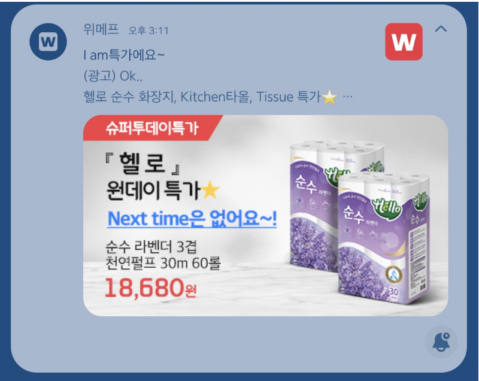Open the front Hello tissue package image
Image resolution: width=479 pixels, height=381 pixels.
pos(384,238)
